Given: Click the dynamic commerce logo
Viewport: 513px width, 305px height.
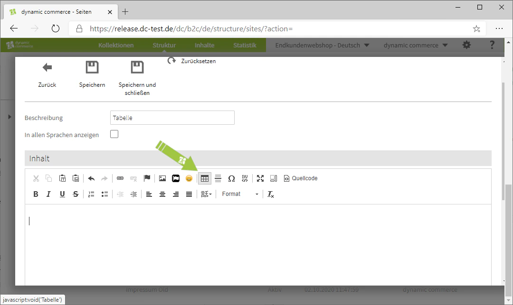Looking at the screenshot, I should [x=19, y=45].
